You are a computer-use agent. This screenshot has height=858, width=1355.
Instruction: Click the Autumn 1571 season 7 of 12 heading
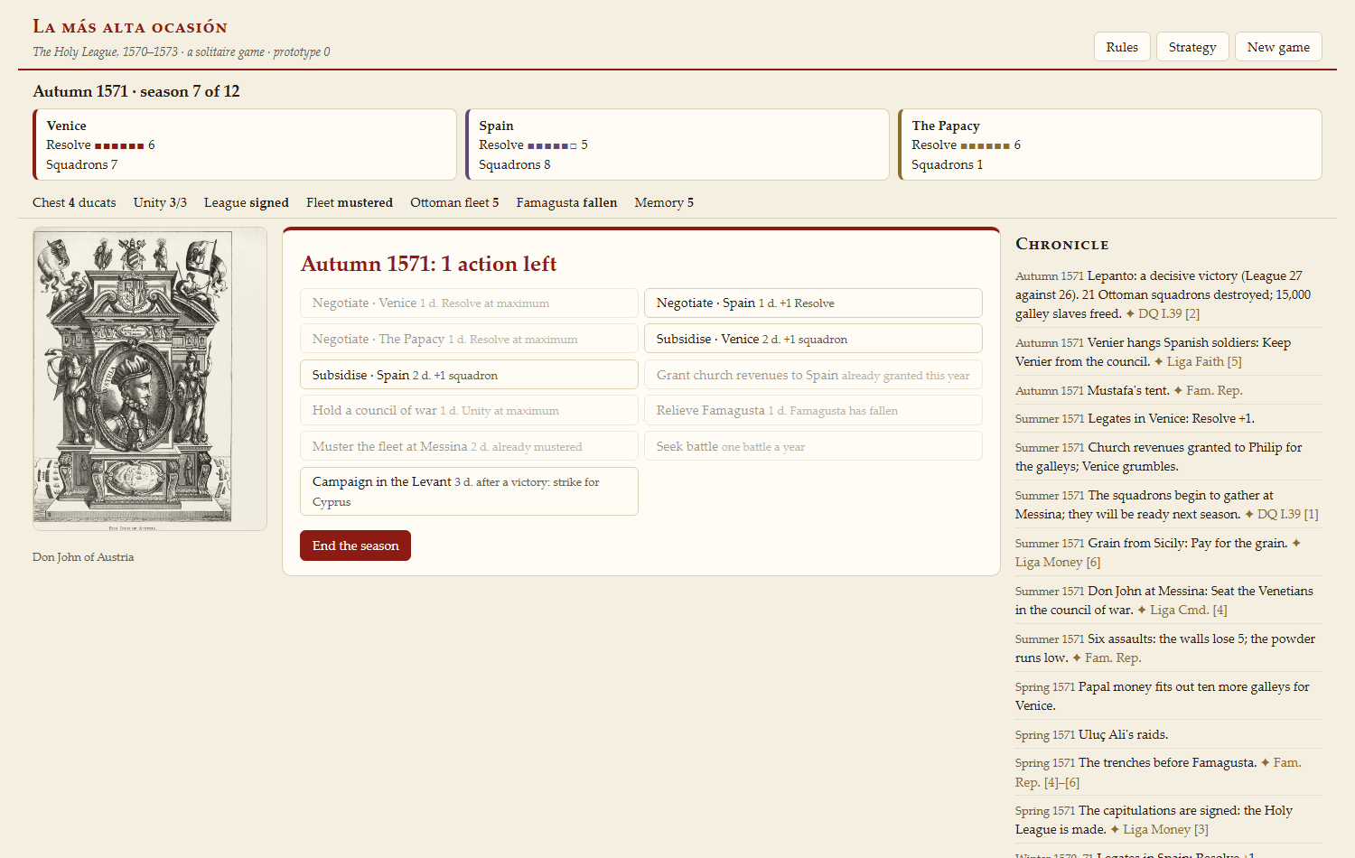coord(136,91)
